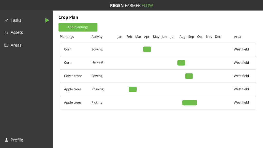Viewport: 263px width, 148px height.
Task: Click the Assets stacked-squares icon
Action: [x=6, y=32]
